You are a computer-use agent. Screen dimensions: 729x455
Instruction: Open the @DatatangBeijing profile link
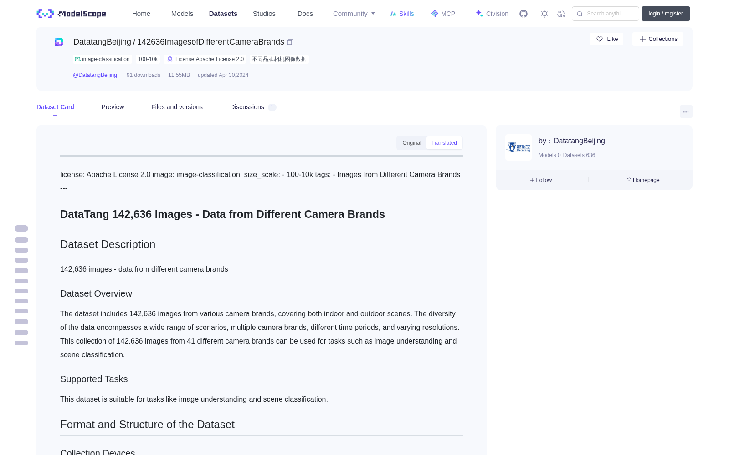tap(95, 75)
